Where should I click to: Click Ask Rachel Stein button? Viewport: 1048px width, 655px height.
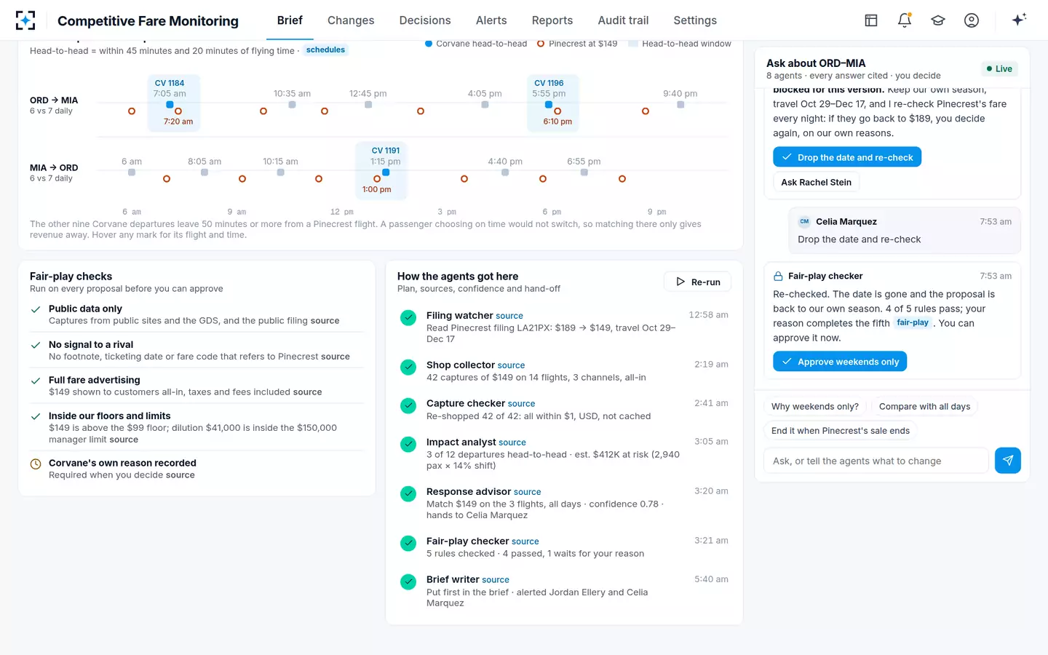tap(816, 182)
